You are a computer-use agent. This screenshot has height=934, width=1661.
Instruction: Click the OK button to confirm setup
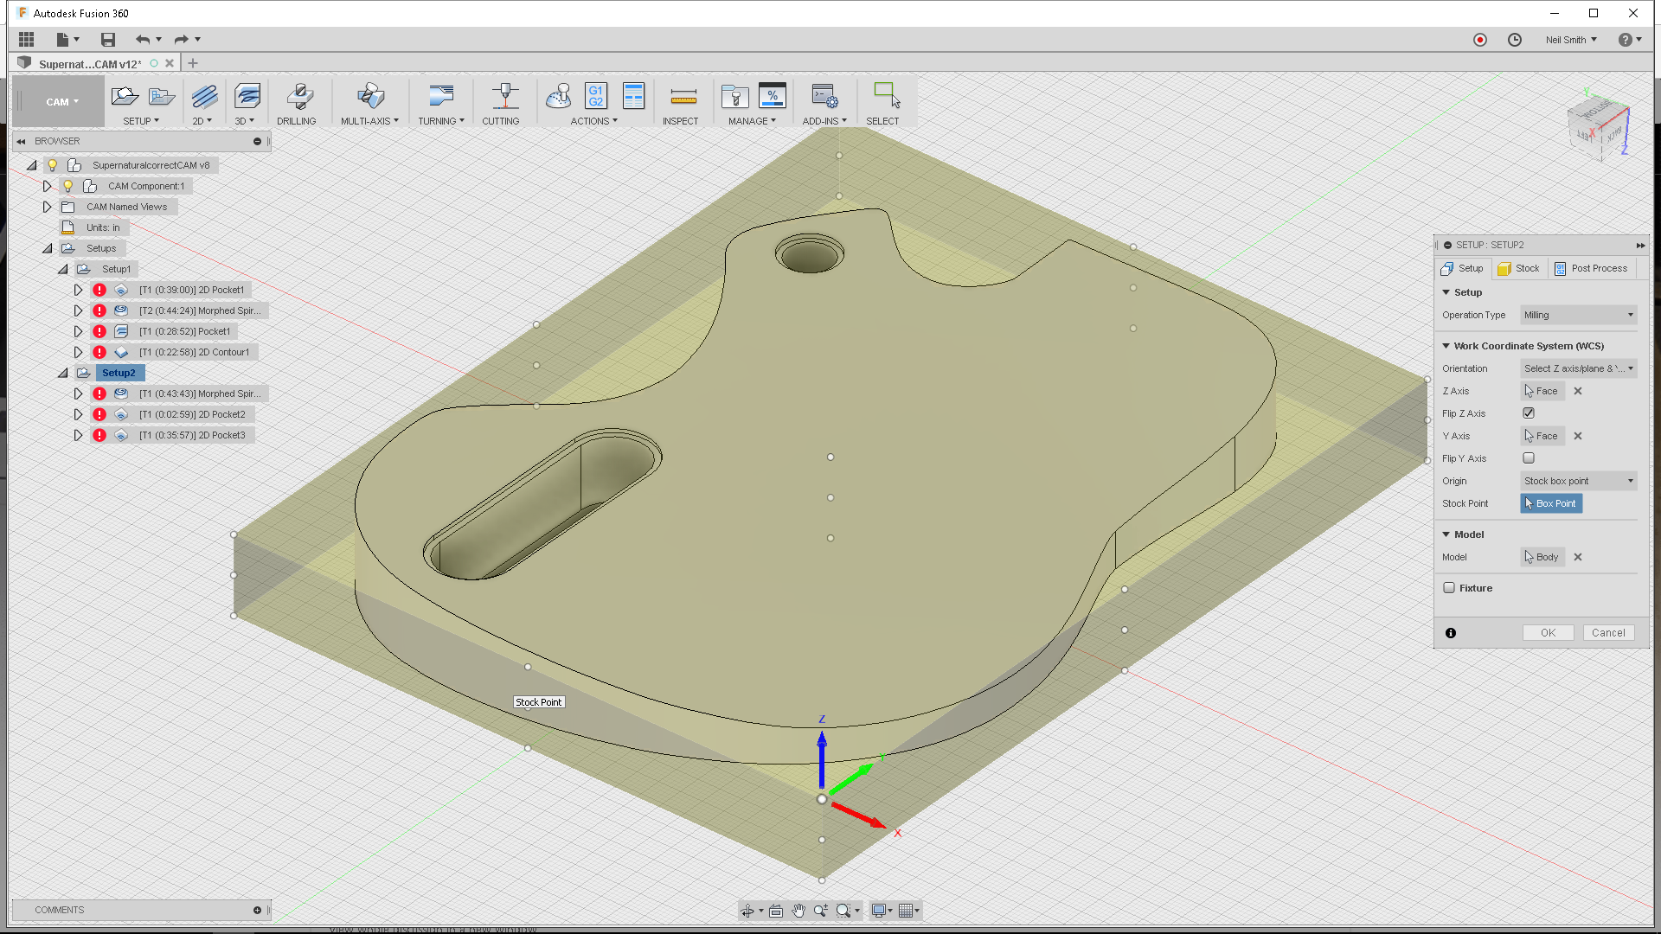click(x=1548, y=632)
